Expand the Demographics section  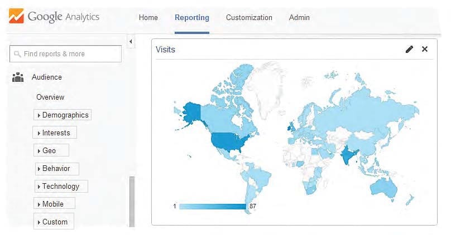pos(63,115)
